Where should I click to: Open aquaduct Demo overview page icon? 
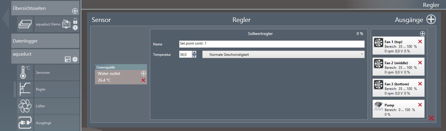click(x=25, y=24)
